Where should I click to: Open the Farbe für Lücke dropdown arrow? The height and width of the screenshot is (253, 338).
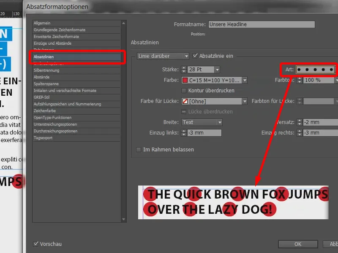pyautogui.click(x=245, y=101)
